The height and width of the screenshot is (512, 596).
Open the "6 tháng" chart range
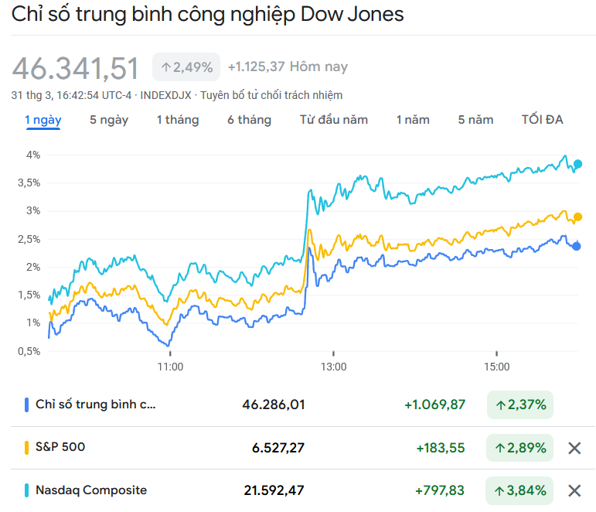point(249,120)
